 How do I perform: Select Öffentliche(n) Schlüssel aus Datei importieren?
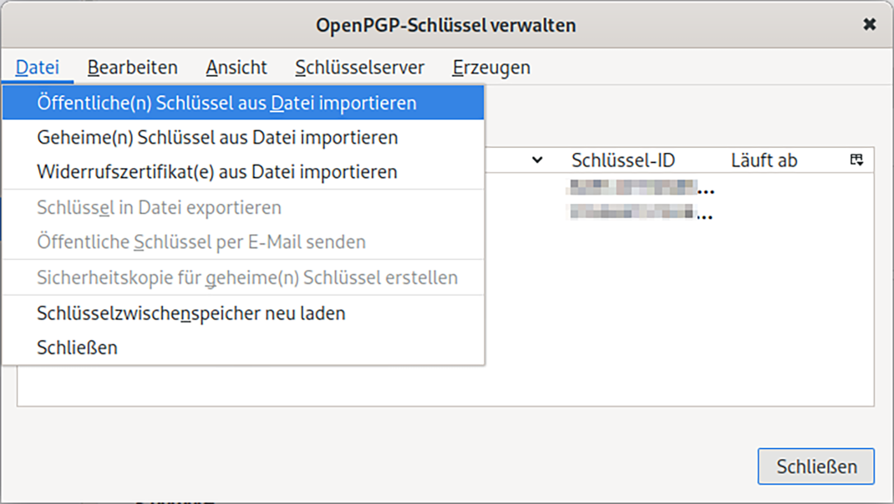227,103
